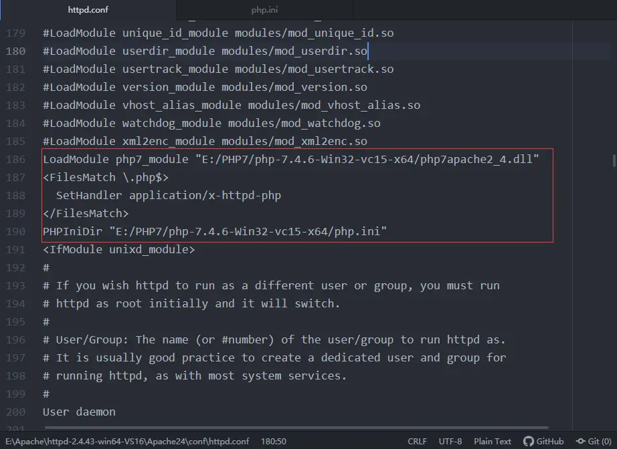Image resolution: width=617 pixels, height=449 pixels.
Task: Click line number 183 in the gutter
Action: tap(16, 106)
